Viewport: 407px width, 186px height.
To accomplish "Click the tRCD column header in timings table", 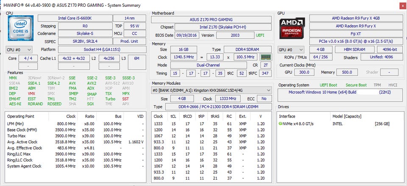I will click(187, 116).
